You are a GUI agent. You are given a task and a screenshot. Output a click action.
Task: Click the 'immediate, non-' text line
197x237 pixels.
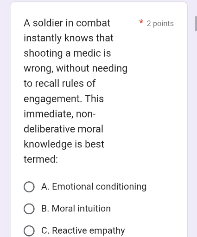click(60, 114)
